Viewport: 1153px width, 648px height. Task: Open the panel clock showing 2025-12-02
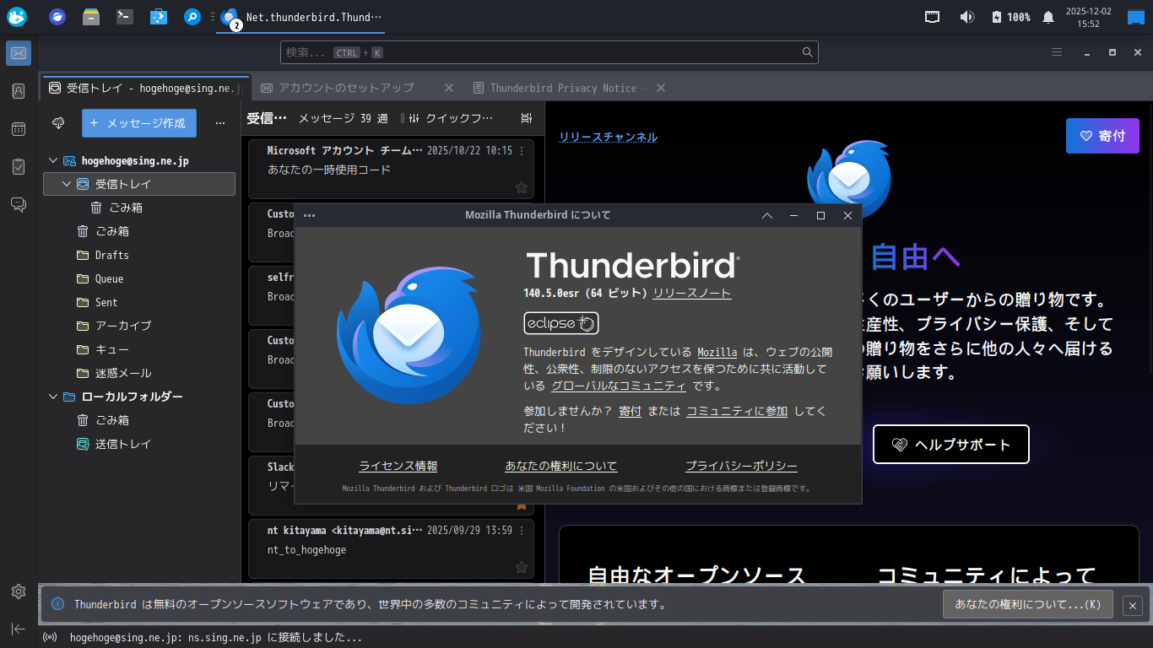click(x=1088, y=17)
